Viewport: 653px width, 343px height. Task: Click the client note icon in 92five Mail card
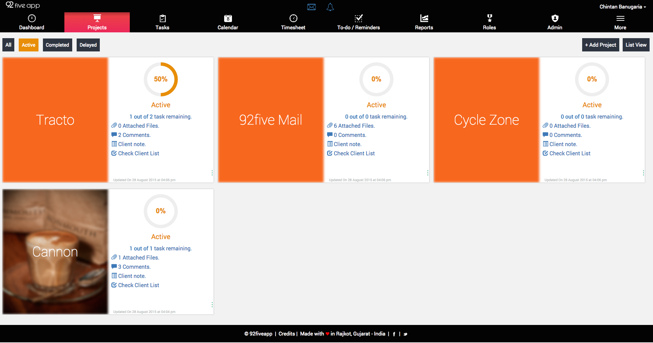click(330, 144)
